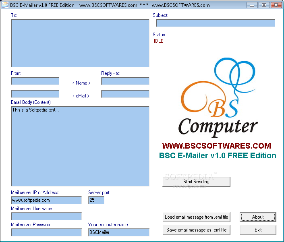Click the 'Reply - to:' label
The height and width of the screenshot is (242, 284).
click(x=111, y=73)
